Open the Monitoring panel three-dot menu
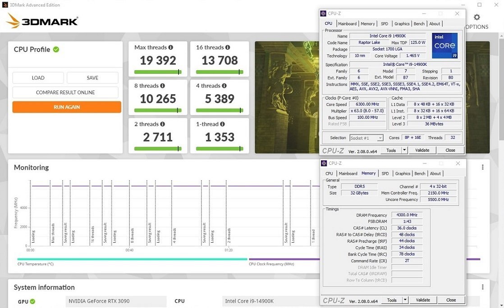The image size is (504, 308). click(482, 168)
